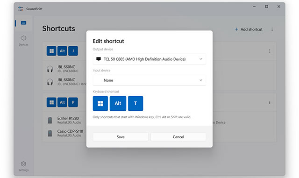Viewport: 299px width, 178px height.
Task: Open Settings gear in sidebar
Action: (23, 166)
